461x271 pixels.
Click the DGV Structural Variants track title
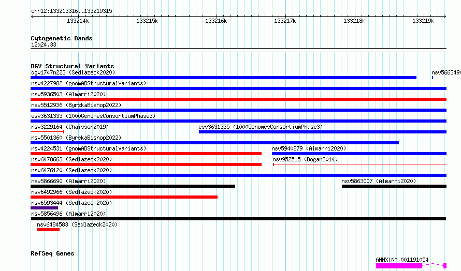(x=73, y=66)
